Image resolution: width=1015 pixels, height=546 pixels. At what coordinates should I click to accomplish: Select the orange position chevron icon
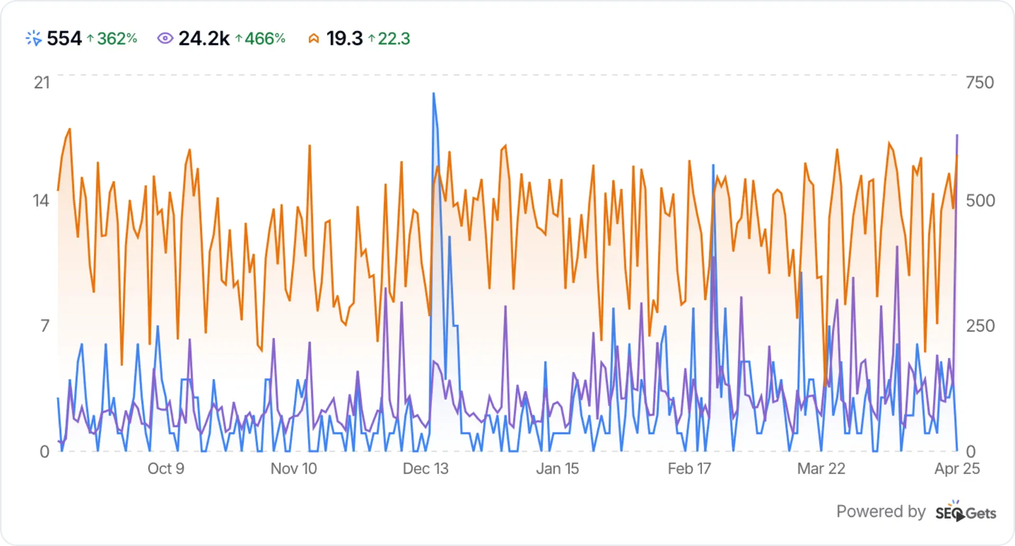pos(314,38)
